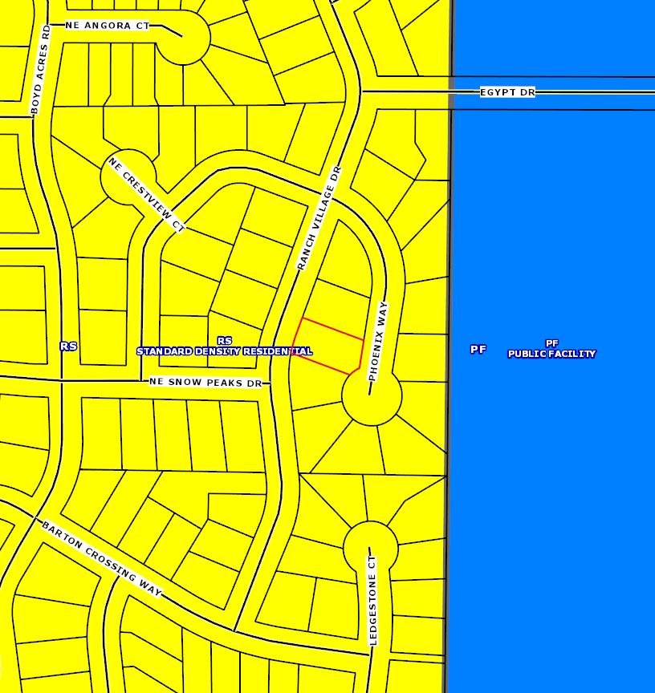Click the RANCH VILLAGE DR street label
This screenshot has width=655, height=693.
(x=319, y=218)
